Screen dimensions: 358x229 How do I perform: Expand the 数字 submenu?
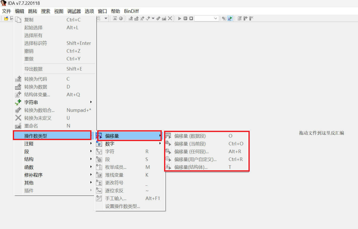[129, 144]
